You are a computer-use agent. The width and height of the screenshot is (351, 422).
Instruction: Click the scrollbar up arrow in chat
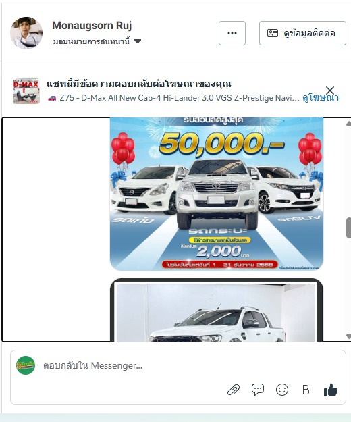pos(348,124)
